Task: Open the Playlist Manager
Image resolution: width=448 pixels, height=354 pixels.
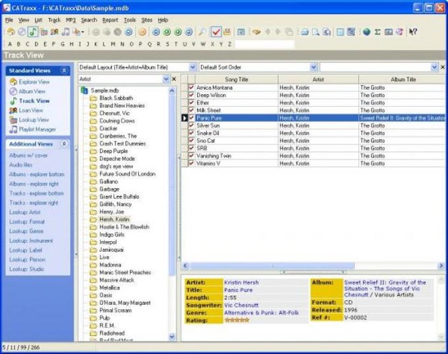Action: point(13,130)
